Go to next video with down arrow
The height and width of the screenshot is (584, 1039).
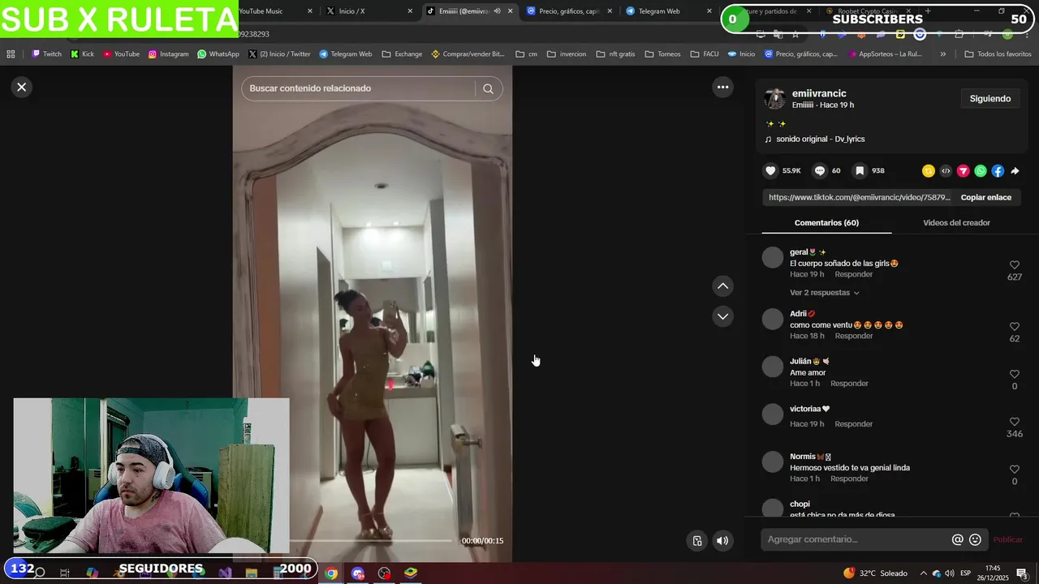point(722,316)
